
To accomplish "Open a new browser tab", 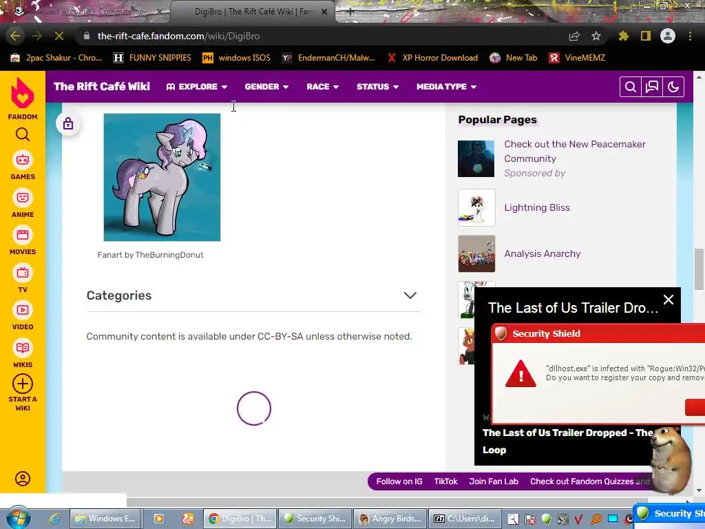I will click(350, 12).
